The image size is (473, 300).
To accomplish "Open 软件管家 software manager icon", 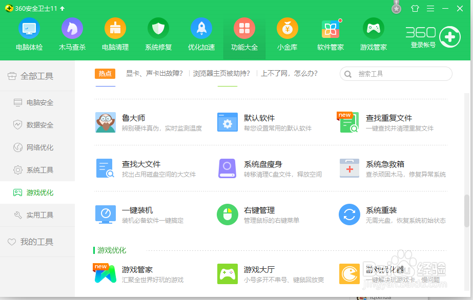I will [331, 29].
